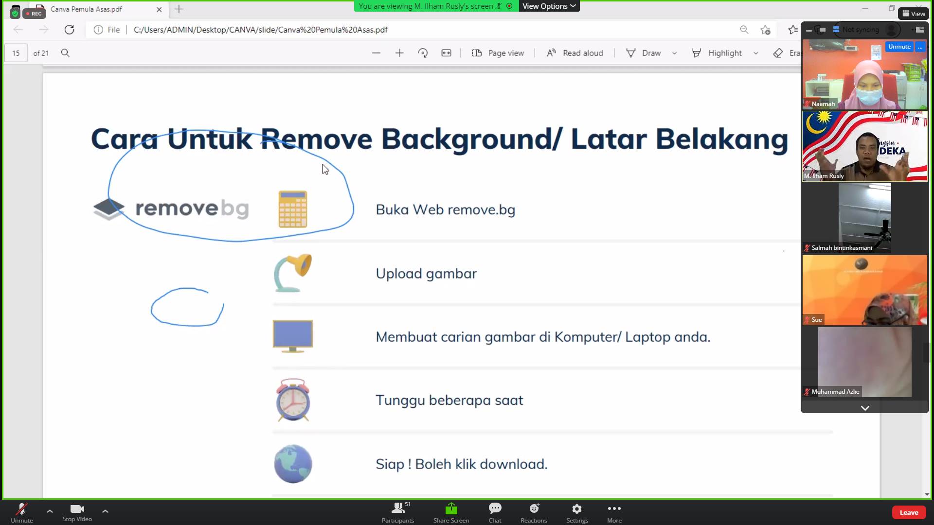
Task: Click the text 'Buka Web remove.bg'
Action: click(x=445, y=210)
